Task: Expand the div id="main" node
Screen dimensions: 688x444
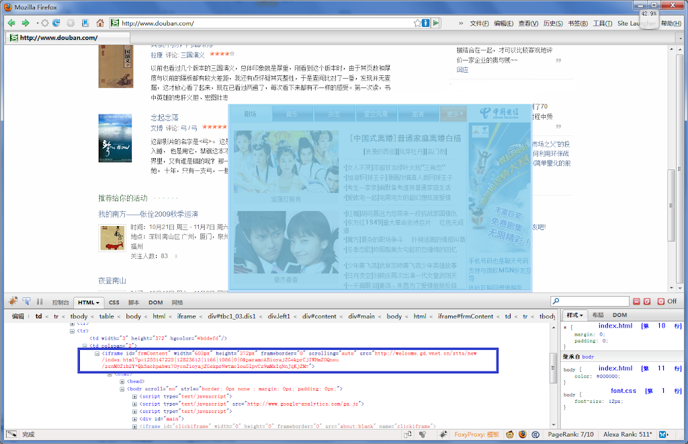Action: [134, 419]
